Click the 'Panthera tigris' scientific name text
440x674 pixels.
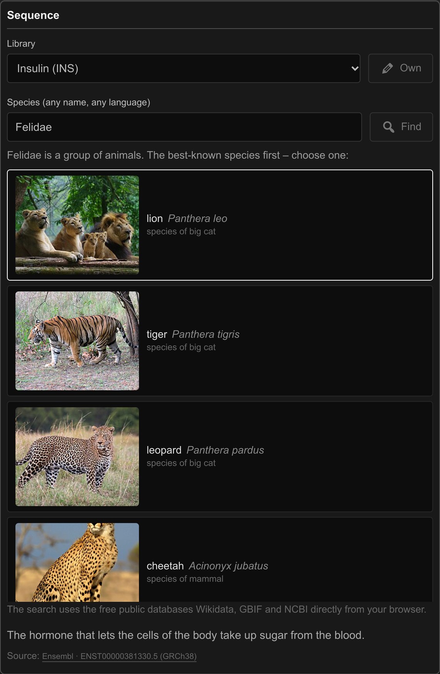click(206, 334)
